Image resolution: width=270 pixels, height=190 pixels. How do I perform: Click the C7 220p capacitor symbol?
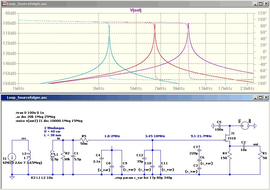click(200, 151)
